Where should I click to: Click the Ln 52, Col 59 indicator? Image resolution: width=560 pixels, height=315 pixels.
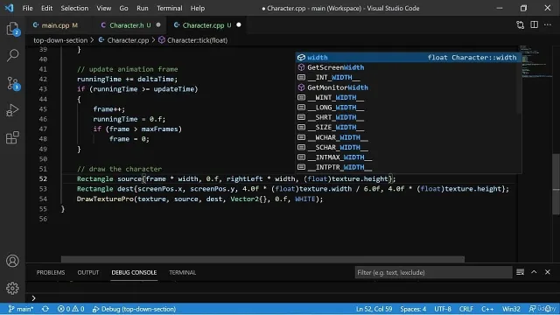click(x=374, y=309)
